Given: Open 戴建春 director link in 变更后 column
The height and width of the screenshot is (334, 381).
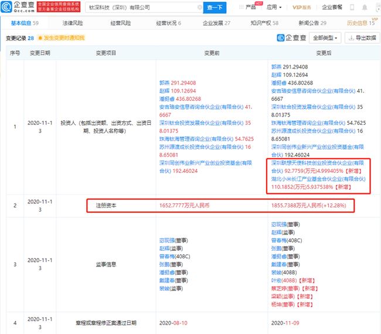Looking at the screenshot, I should (x=279, y=265).
